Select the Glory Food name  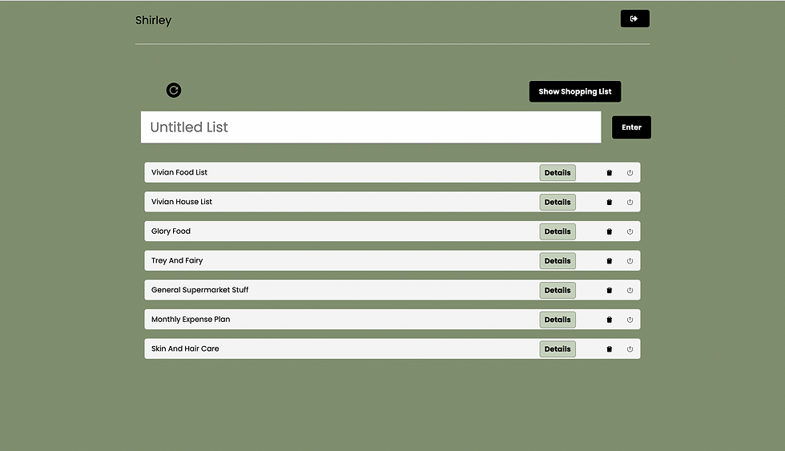pyautogui.click(x=171, y=232)
